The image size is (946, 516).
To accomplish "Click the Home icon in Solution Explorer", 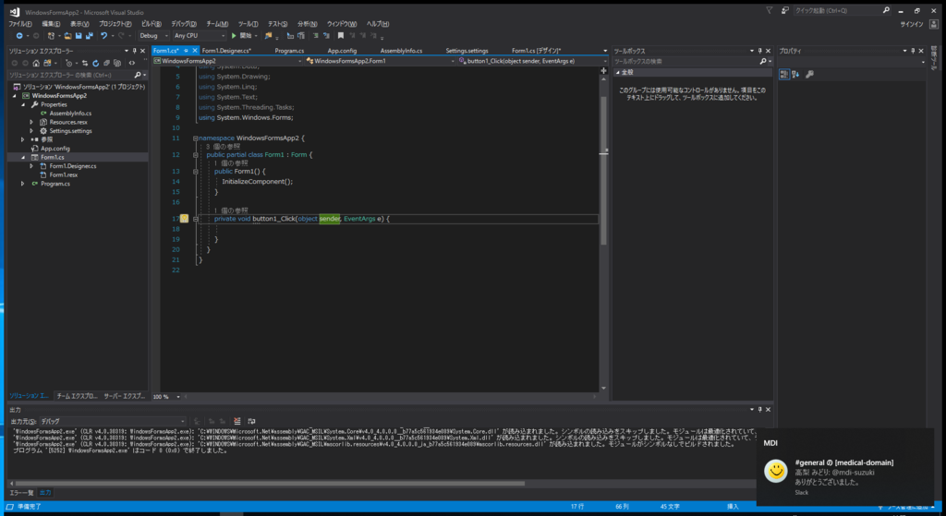I will 36,64.
